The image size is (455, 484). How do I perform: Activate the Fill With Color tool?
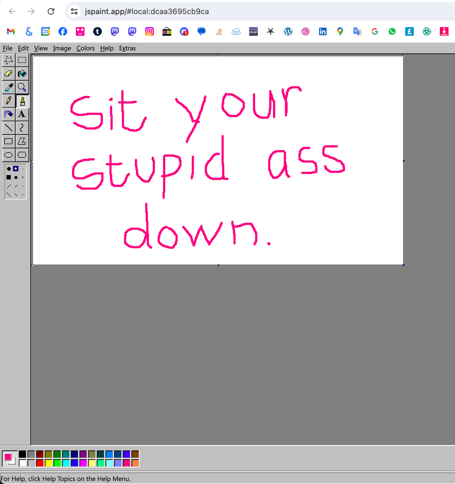[x=22, y=74]
